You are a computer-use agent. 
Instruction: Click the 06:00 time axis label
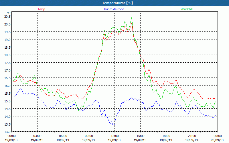pos(63,136)
